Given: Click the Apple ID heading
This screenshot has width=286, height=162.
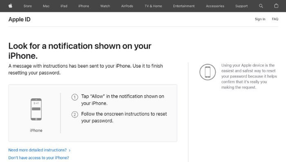Looking at the screenshot, I should coord(19,19).
